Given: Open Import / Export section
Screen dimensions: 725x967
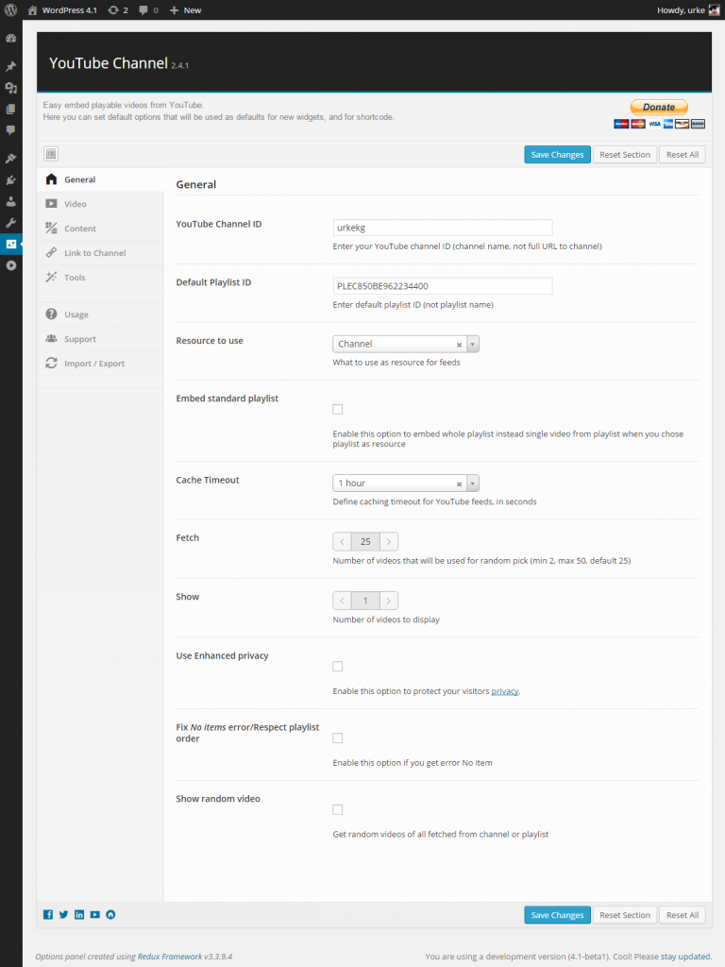Looking at the screenshot, I should 100,364.
